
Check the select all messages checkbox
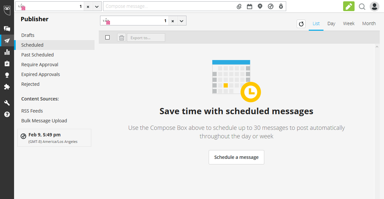click(x=107, y=38)
